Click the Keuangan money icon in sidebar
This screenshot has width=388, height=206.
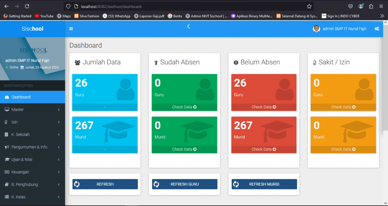coord(7,172)
